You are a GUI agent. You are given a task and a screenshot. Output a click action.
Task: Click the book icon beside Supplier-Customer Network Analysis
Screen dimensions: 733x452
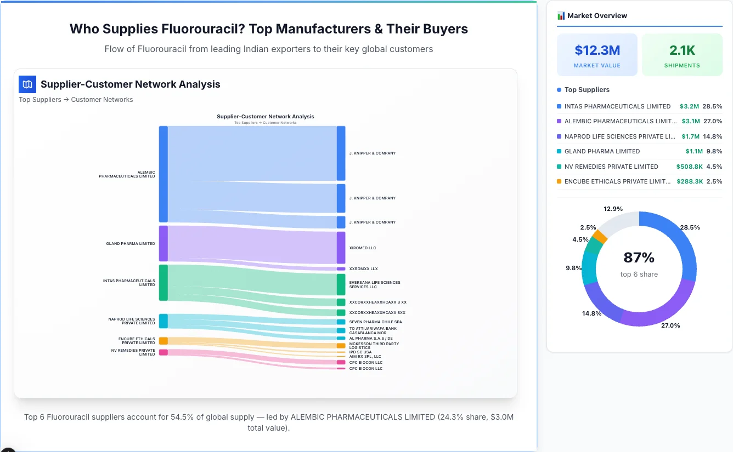[27, 84]
